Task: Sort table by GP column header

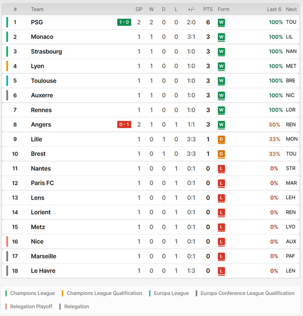Action: tap(139, 9)
